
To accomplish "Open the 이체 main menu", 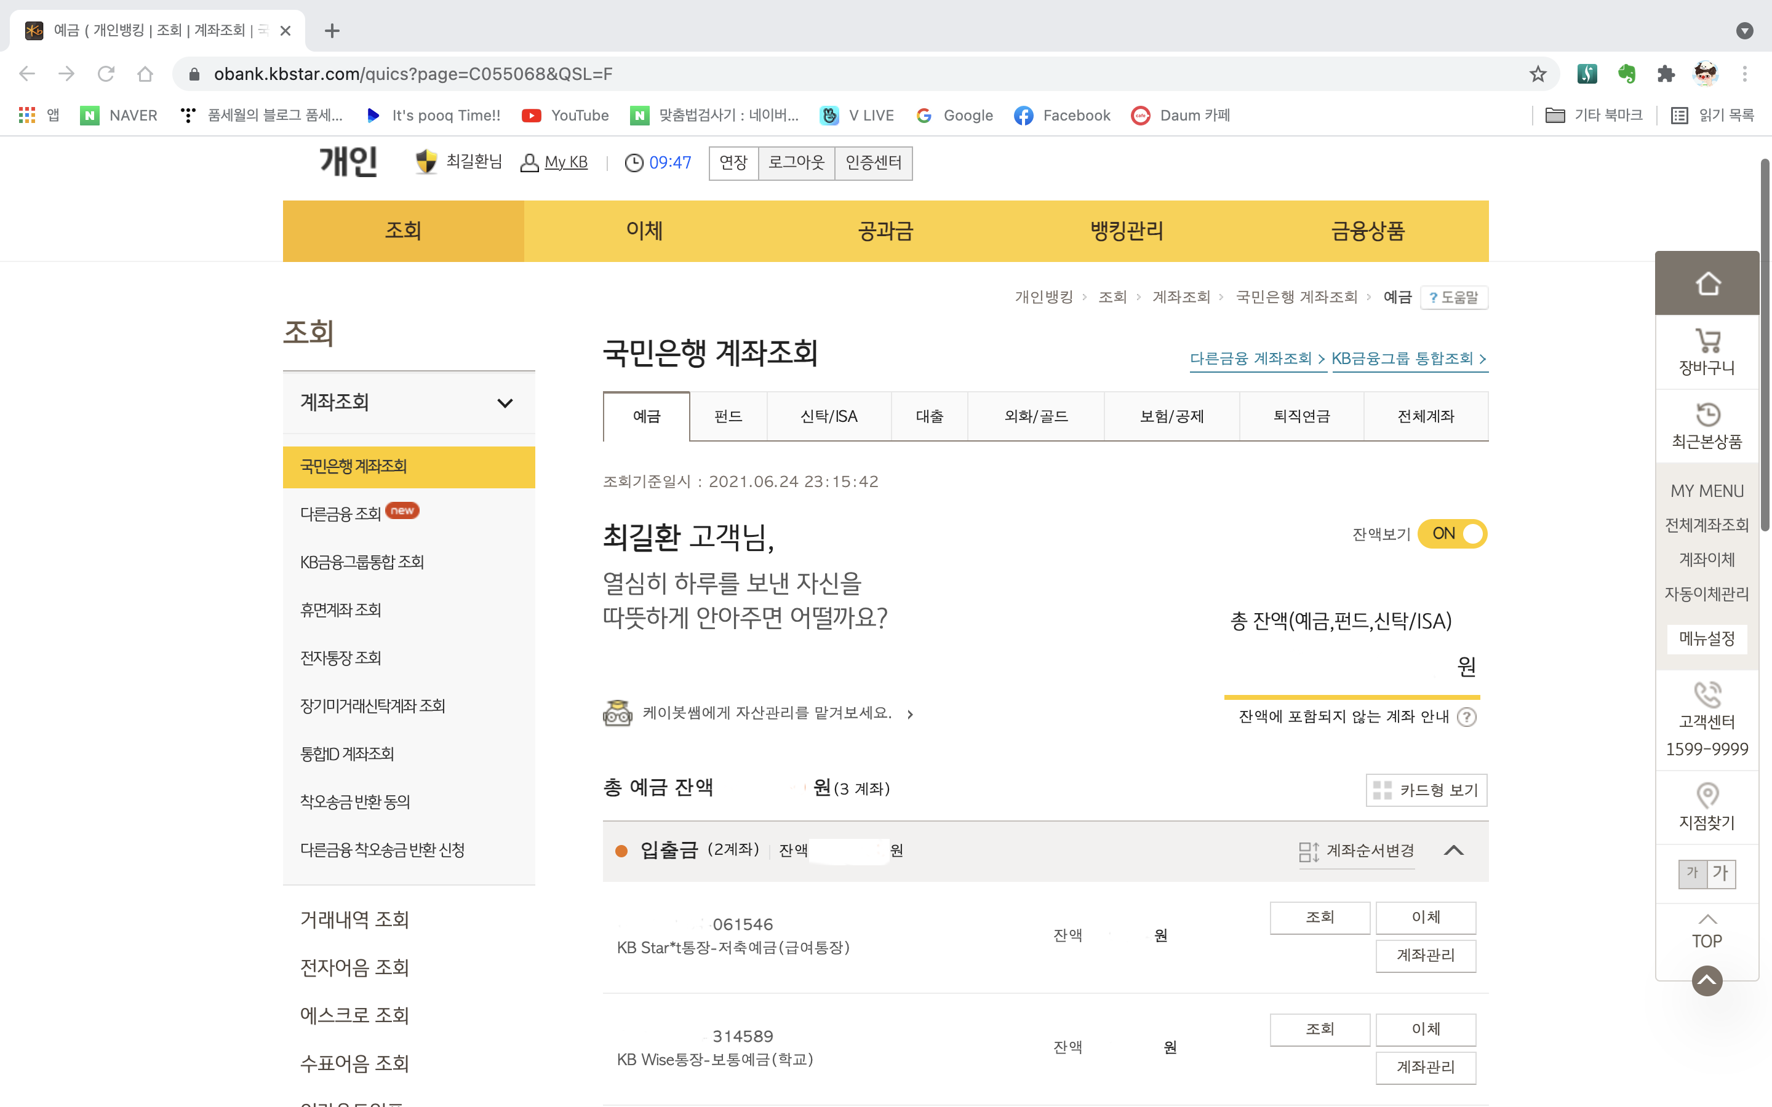I will pos(644,231).
